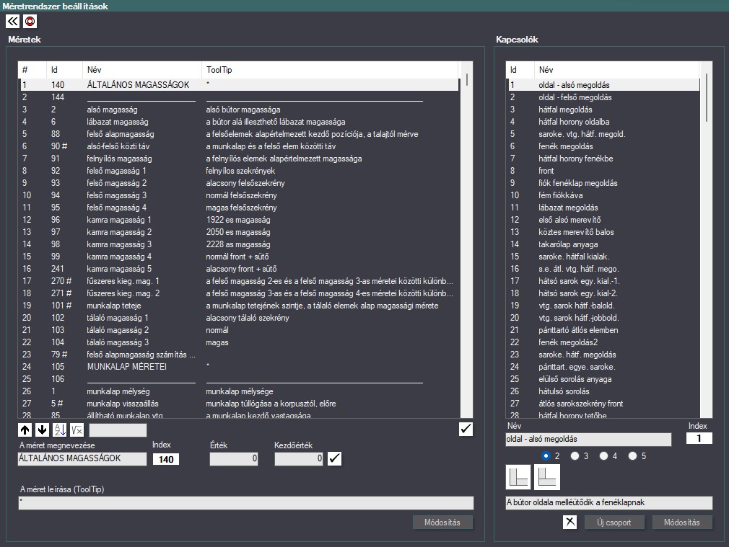729x547 pixels.
Task: Select the alsó magasság row
Action: (x=238, y=110)
